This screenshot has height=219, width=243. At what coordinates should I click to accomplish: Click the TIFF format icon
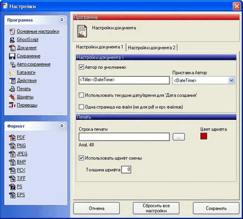coord(12,179)
